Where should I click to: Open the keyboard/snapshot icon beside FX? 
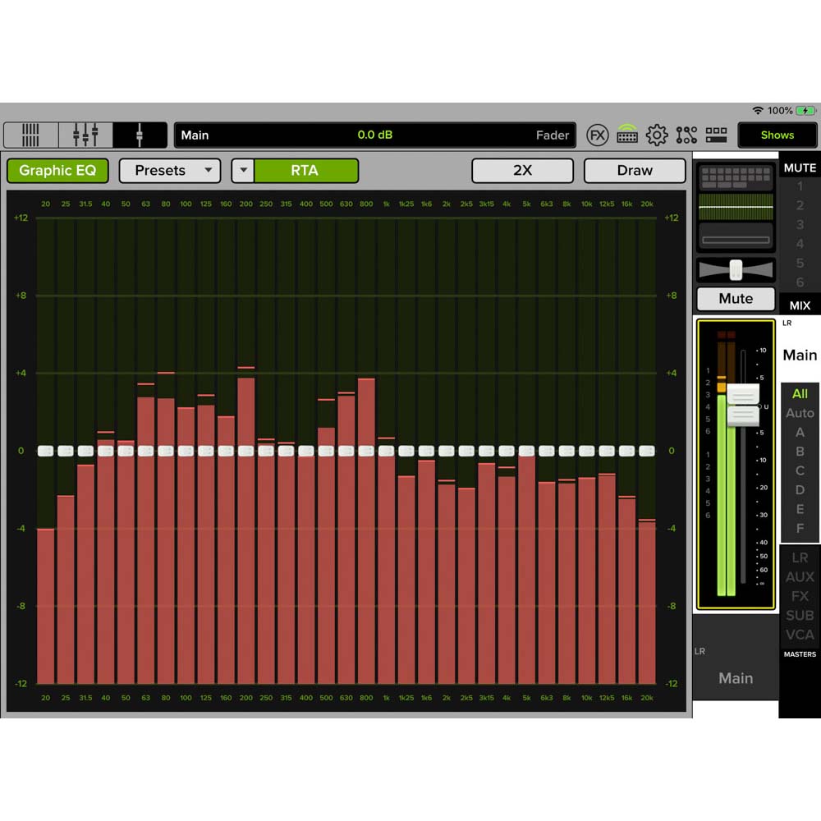point(627,135)
